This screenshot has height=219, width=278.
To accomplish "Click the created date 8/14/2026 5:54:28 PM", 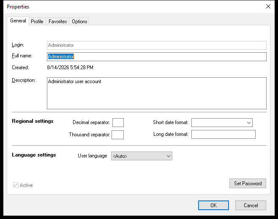I will coord(70,68).
